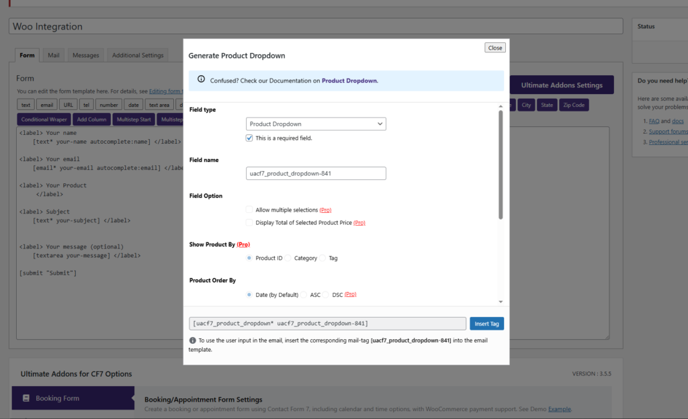Viewport: 688px width, 419px height.
Task: Click the date tag button
Action: point(134,105)
